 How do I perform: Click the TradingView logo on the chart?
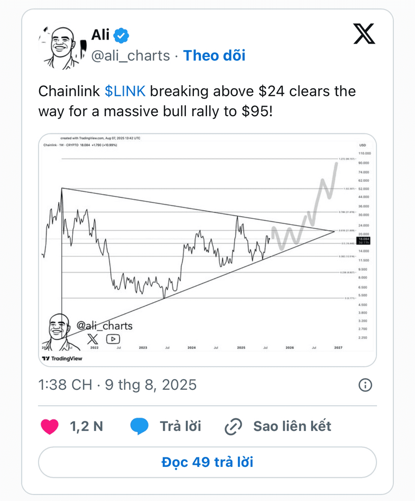click(62, 359)
